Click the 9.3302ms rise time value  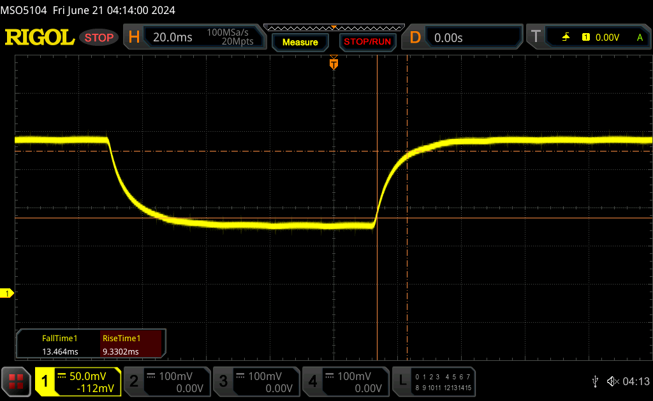121,351
